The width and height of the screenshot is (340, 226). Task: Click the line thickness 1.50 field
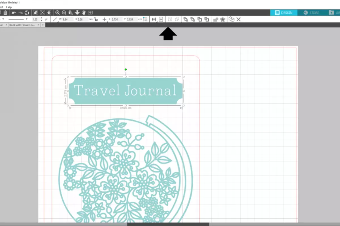[x=36, y=19]
